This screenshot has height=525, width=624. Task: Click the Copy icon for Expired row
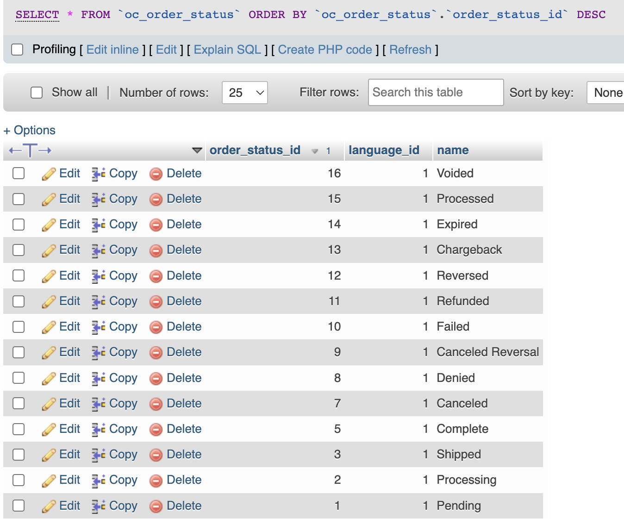pyautogui.click(x=99, y=225)
